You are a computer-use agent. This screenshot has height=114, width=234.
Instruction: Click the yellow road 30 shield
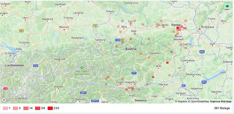click(x=21, y=31)
